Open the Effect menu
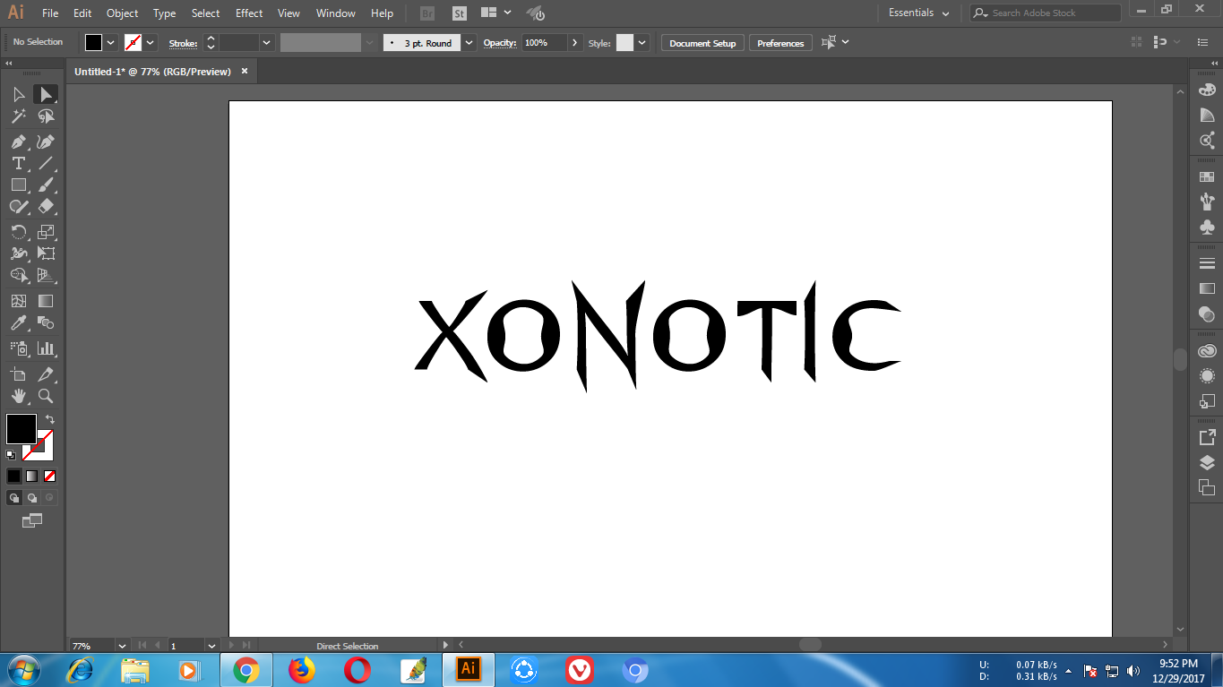 click(x=249, y=13)
